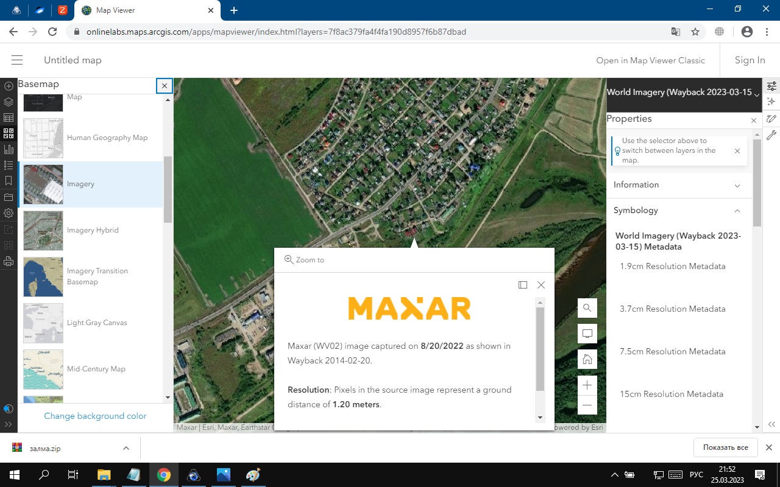Click the basemap list scrollbar thumb
This screenshot has height=487, width=780.
click(x=168, y=189)
